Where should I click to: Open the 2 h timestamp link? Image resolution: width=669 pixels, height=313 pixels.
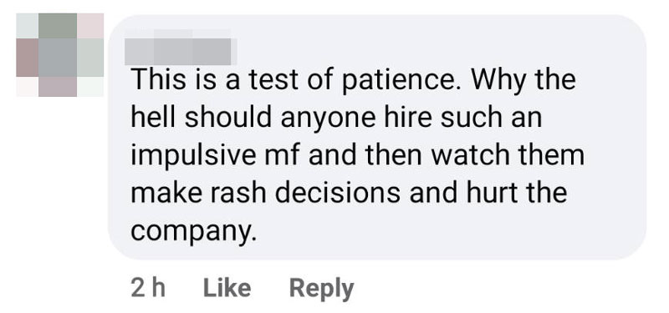(148, 288)
